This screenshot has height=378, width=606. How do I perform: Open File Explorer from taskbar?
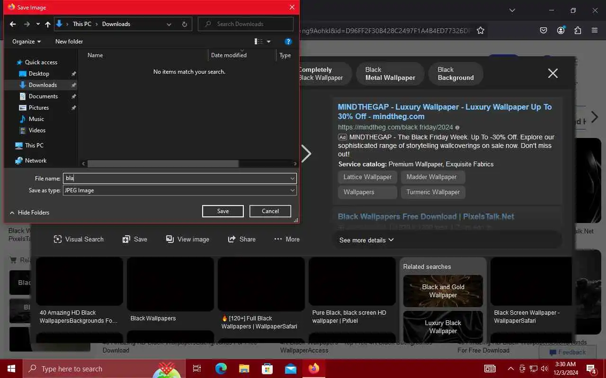(x=244, y=369)
